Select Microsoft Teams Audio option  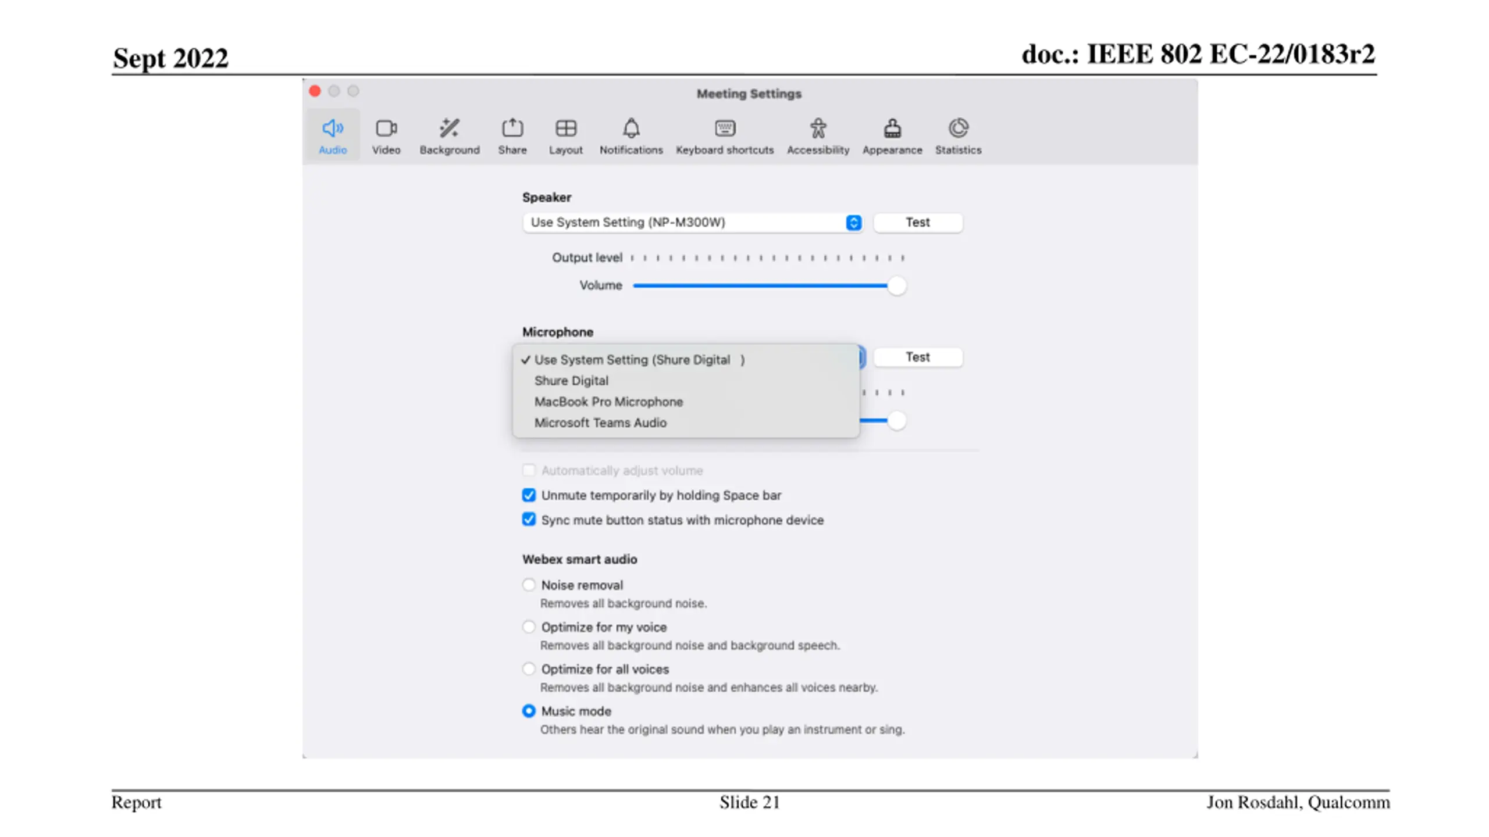pos(685,423)
